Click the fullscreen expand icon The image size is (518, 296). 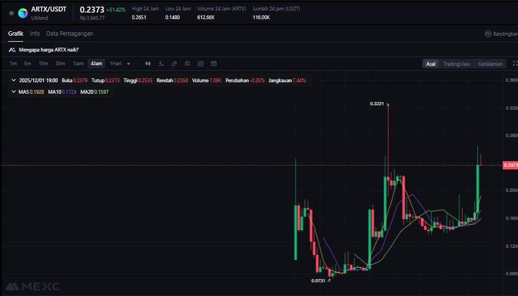coord(515,64)
